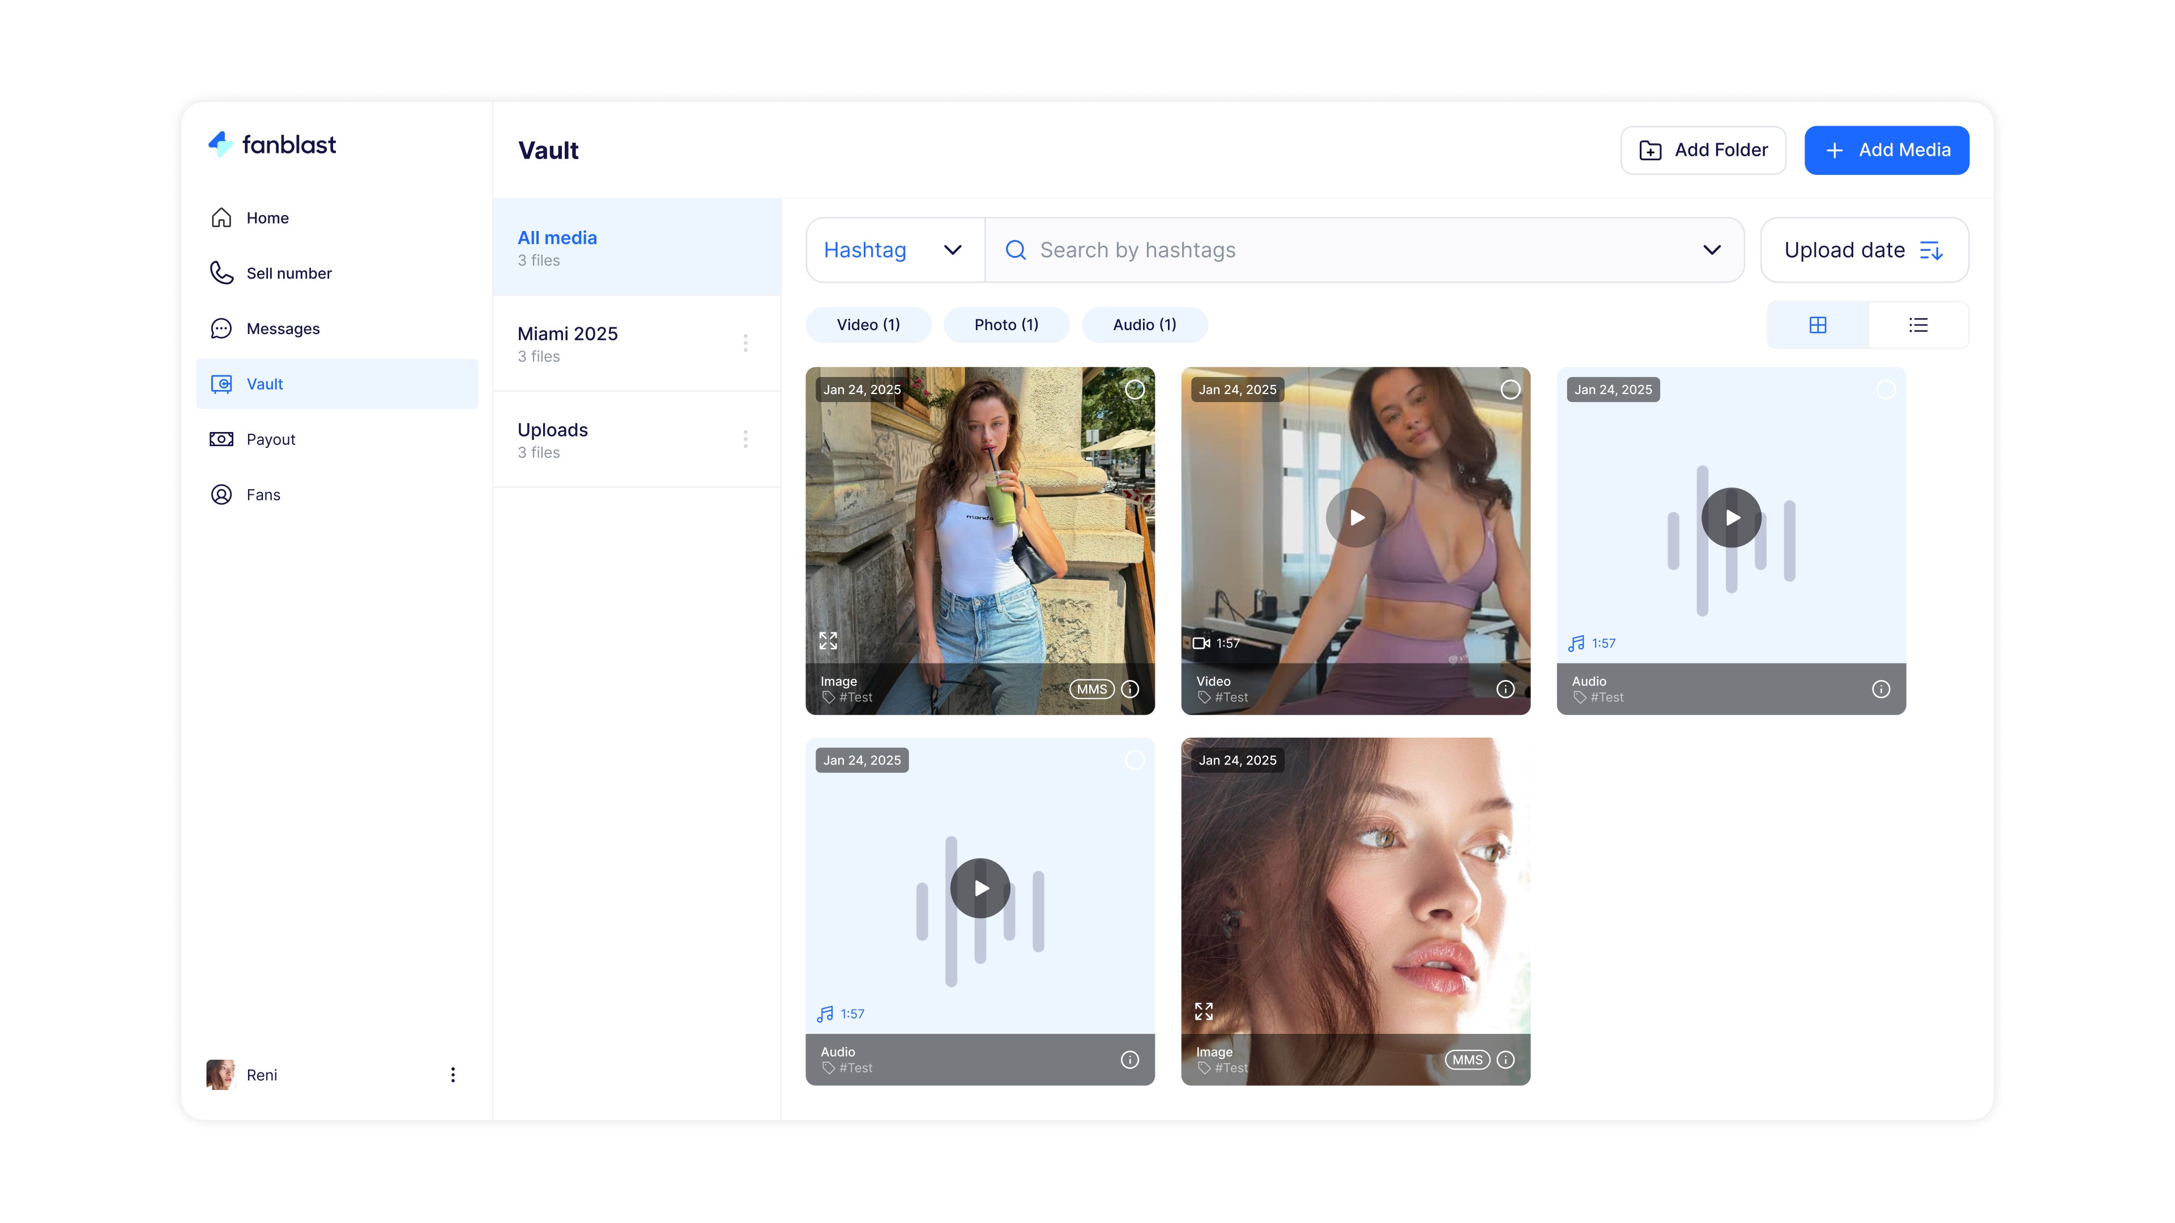Open options menu for Miami 2025 folder
Screen dimensions: 2175x1223
[745, 344]
